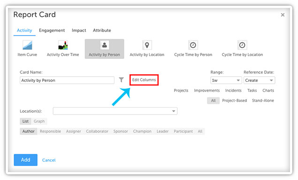298x180 pixels.
Task: Select the Responsible role
Action: (50, 131)
